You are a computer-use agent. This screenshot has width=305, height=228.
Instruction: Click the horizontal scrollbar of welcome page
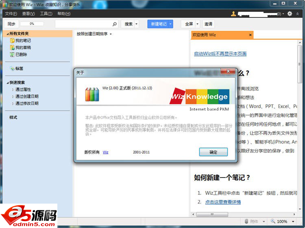pos(212,214)
